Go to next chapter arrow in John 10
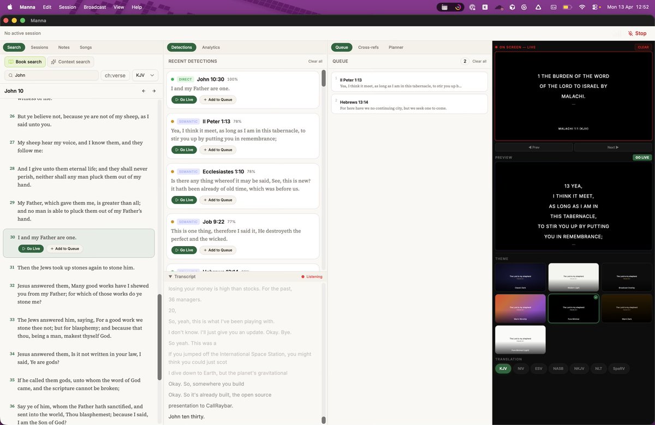 [154, 91]
